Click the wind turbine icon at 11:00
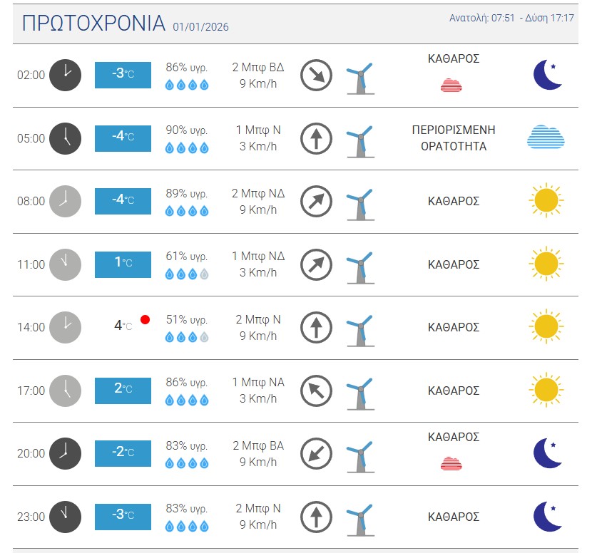 coord(359,264)
